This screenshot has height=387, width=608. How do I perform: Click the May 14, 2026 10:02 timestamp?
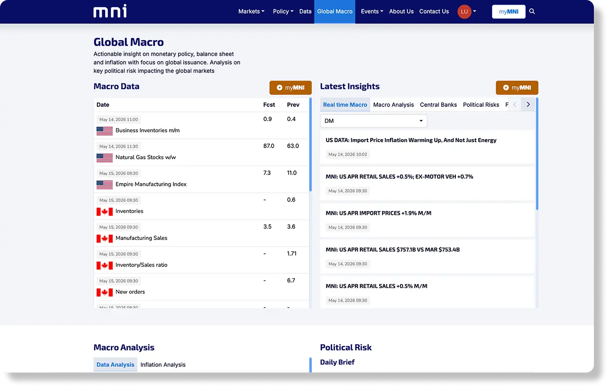(348, 154)
